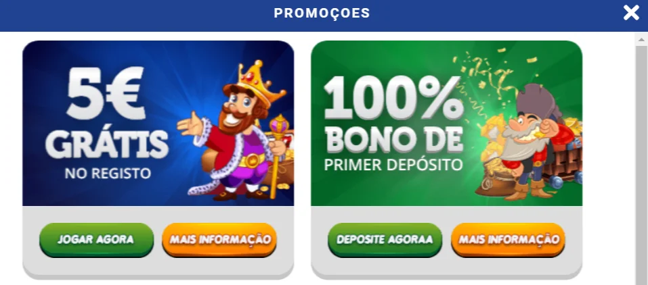The image size is (648, 285).
Task: Click the 5€ Grátis headline text
Action: [106, 112]
